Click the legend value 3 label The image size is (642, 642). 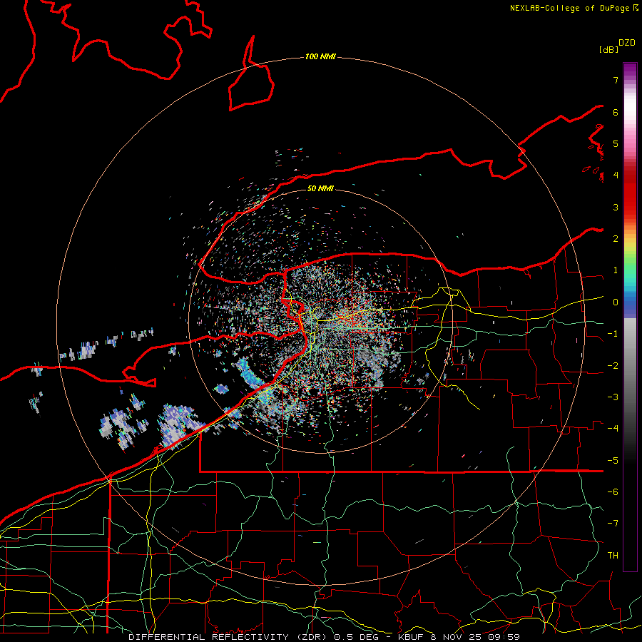point(616,207)
